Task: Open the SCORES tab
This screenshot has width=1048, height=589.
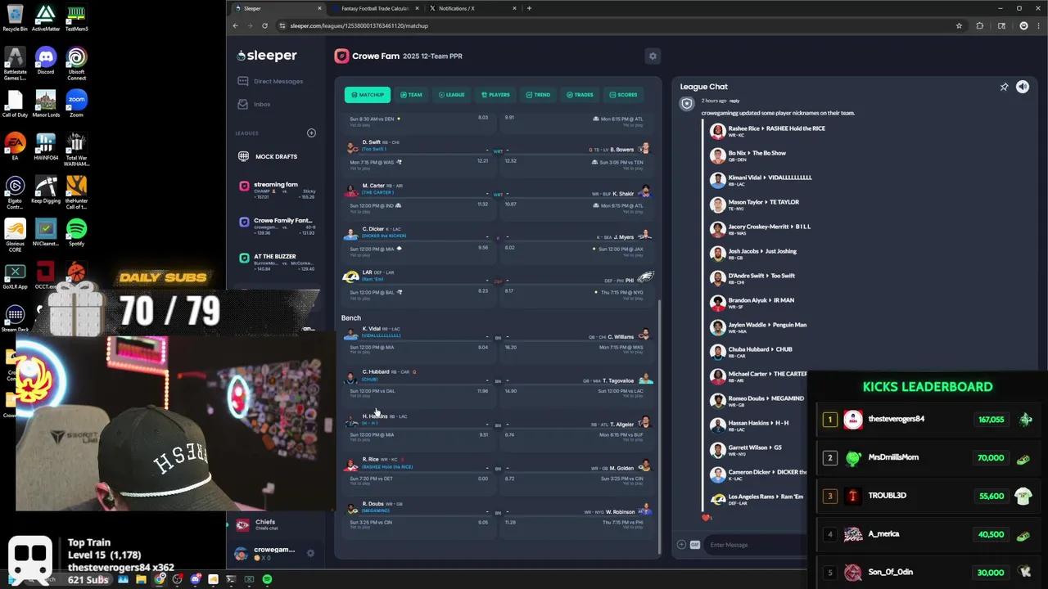Action: pos(623,95)
